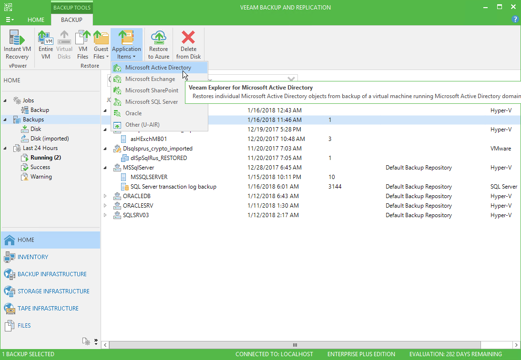Click the VMware platform cell

(501, 149)
